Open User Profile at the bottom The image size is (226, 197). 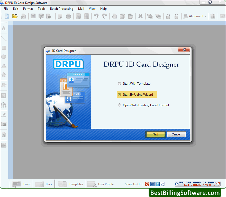coord(101,184)
